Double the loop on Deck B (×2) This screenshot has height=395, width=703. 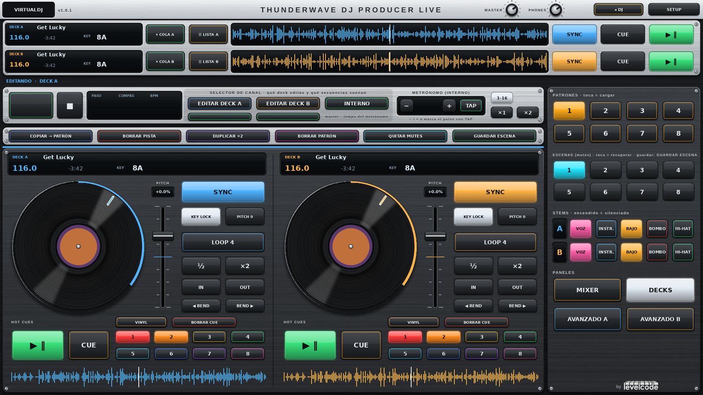tap(517, 266)
